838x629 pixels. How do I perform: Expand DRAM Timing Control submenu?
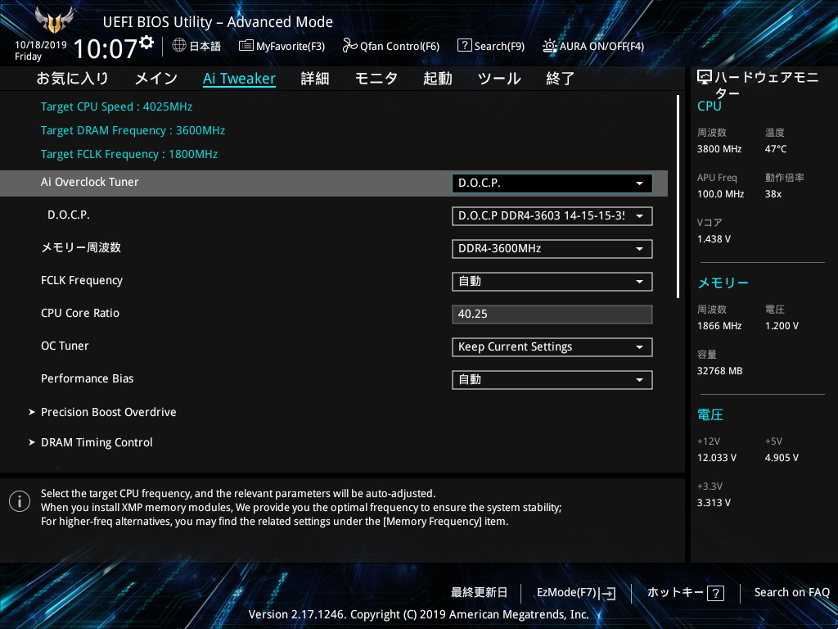point(97,442)
